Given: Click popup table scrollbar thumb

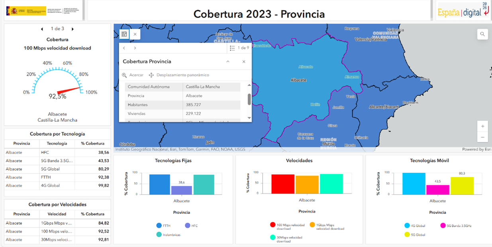Looking at the screenshot, I should [249, 99].
